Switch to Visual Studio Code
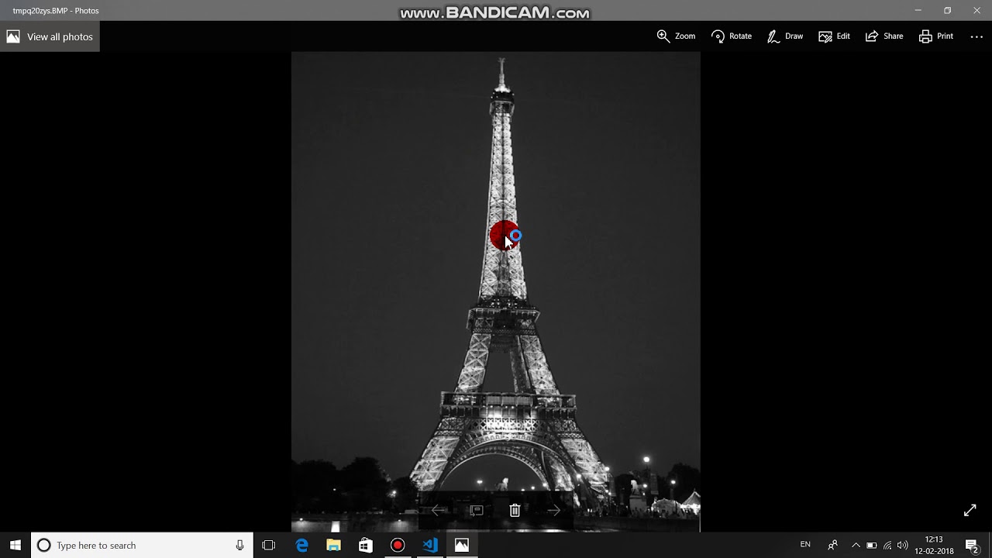 point(429,545)
